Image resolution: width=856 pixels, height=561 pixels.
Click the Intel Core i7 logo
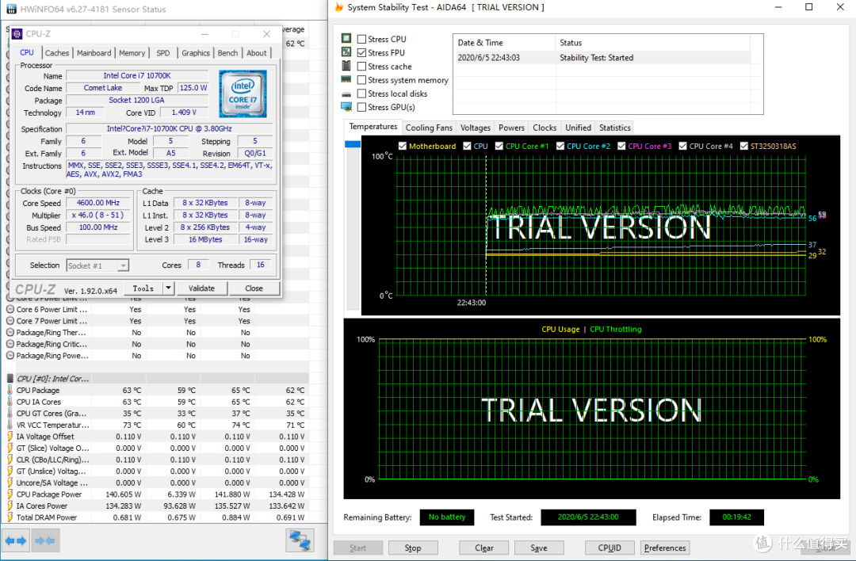click(x=243, y=93)
